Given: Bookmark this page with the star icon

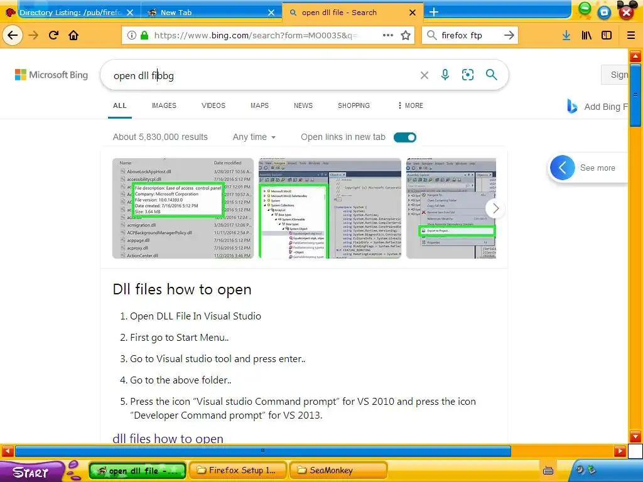Looking at the screenshot, I should [x=406, y=35].
